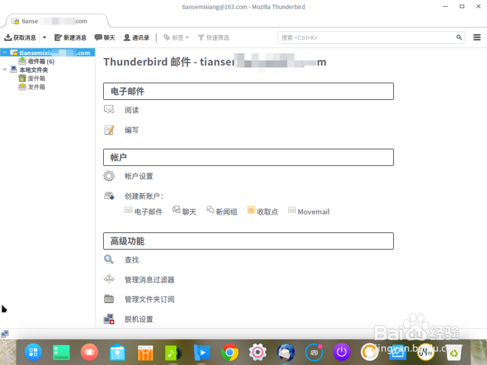Launch Google Chrome from the dock
487x365 pixels.
229,352
